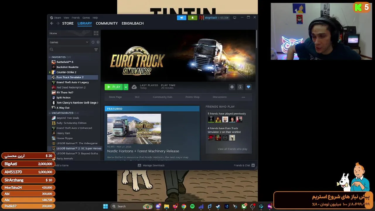
Task: Open the Games menu
Action: [86, 18]
